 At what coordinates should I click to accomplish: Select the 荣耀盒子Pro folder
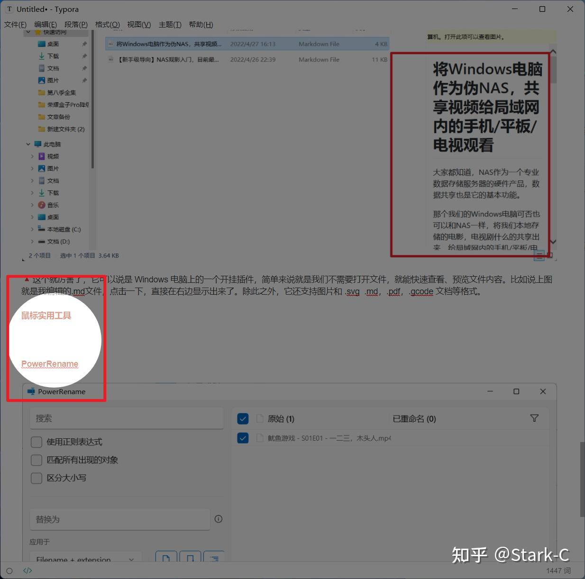click(x=63, y=105)
